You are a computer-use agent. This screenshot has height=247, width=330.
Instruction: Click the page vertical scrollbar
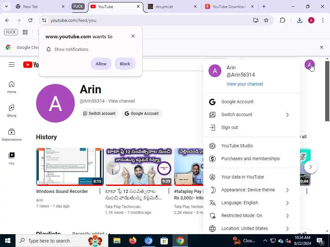pos(327,91)
